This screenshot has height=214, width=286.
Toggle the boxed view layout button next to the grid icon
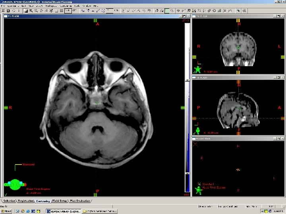tap(68, 11)
